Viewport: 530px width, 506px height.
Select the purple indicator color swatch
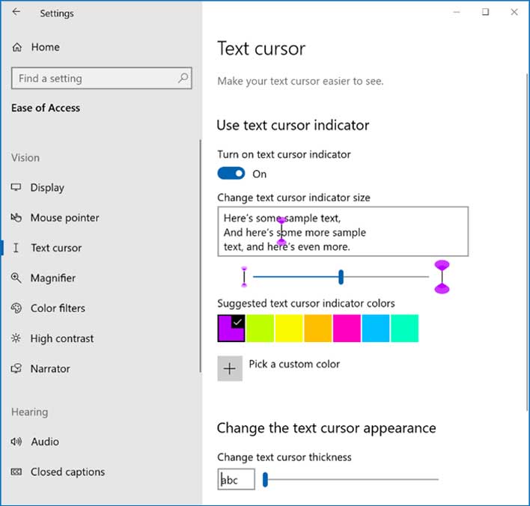(231, 328)
